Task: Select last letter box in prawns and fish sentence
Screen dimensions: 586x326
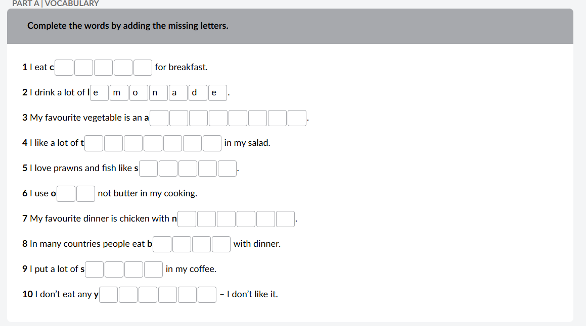Action: point(228,168)
